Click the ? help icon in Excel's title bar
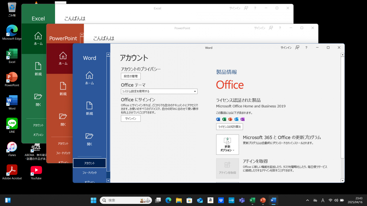Screen dimensions: 367x206 (x=255, y=8)
